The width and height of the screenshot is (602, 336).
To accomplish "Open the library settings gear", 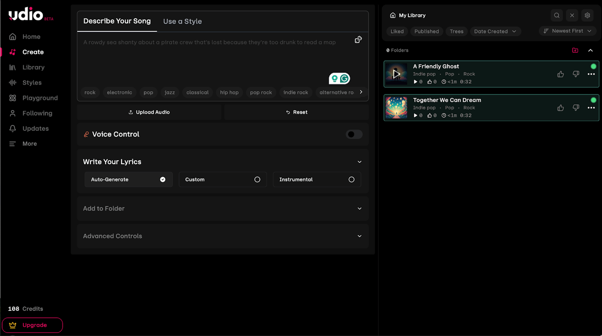I will coord(587,15).
